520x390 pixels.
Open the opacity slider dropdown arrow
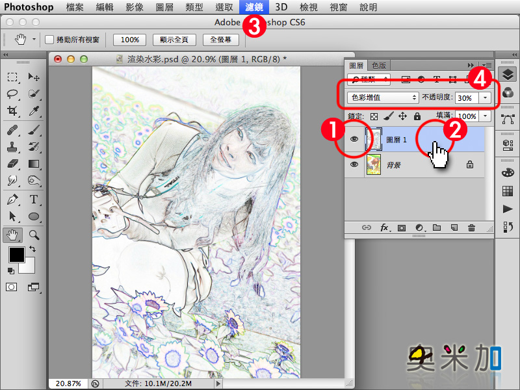485,98
